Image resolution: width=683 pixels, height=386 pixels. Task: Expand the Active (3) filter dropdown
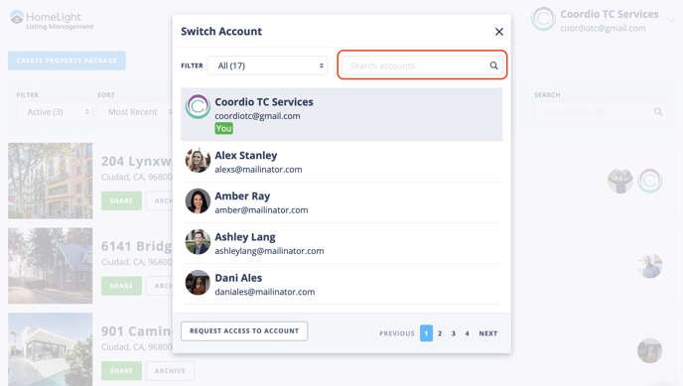click(x=55, y=112)
